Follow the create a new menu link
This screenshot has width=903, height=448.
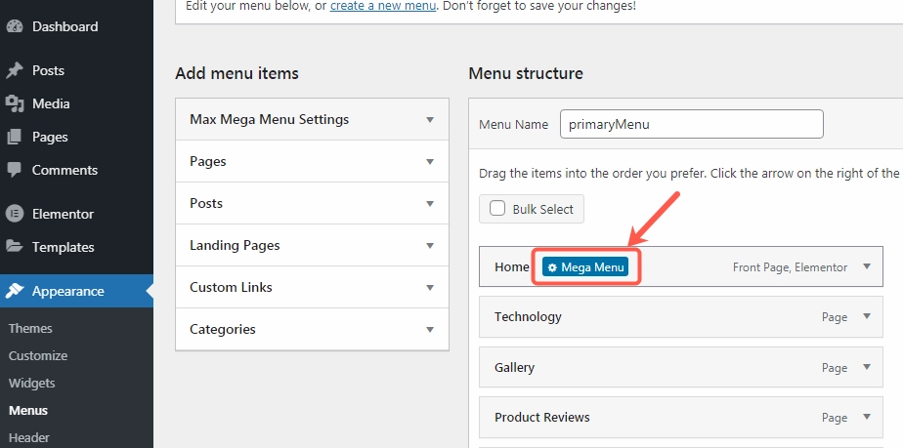tap(379, 6)
